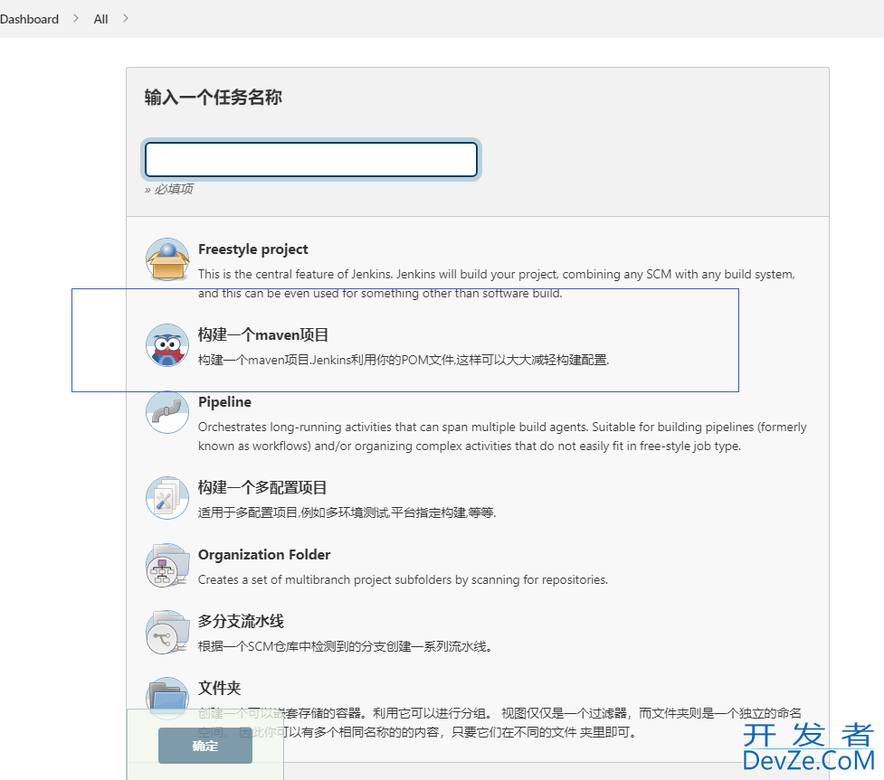The image size is (884, 780).
Task: Click the 文件夹 container description text
Action: pyautogui.click(x=499, y=722)
